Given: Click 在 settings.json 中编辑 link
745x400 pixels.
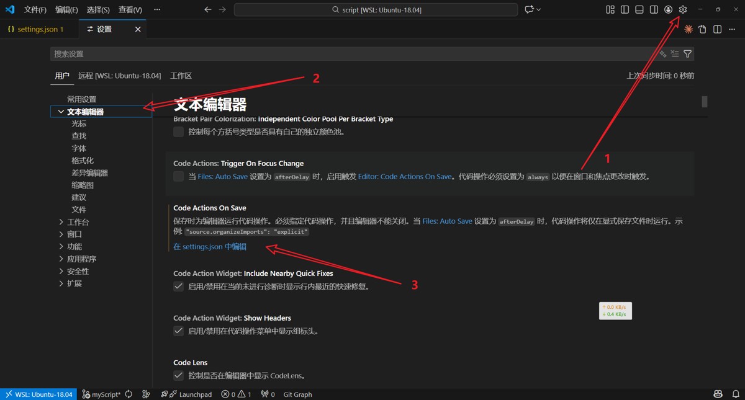Looking at the screenshot, I should (210, 247).
